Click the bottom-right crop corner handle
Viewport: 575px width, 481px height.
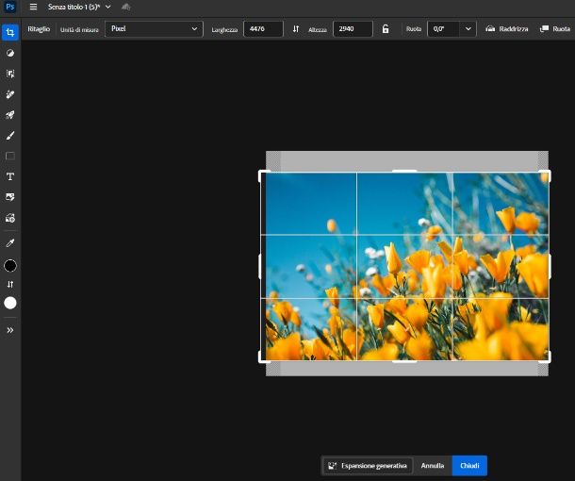(545, 357)
